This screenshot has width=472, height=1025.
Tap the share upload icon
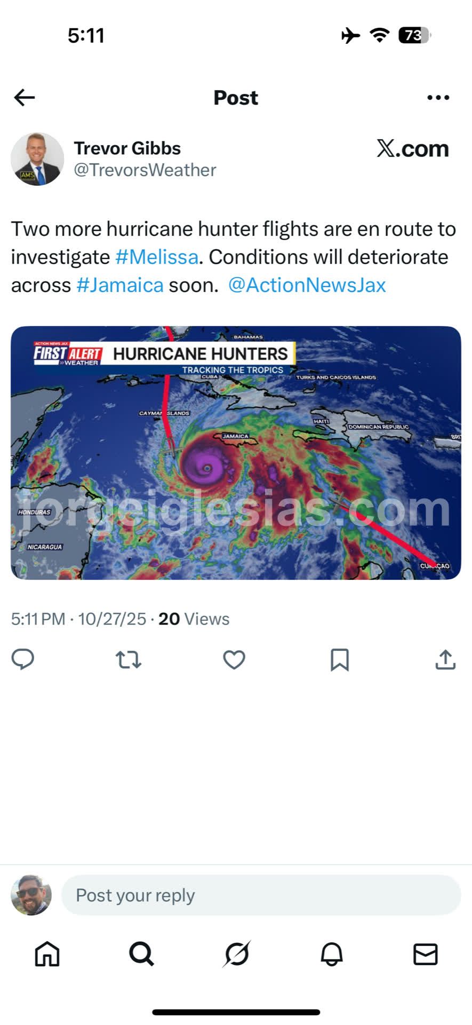pyautogui.click(x=445, y=659)
